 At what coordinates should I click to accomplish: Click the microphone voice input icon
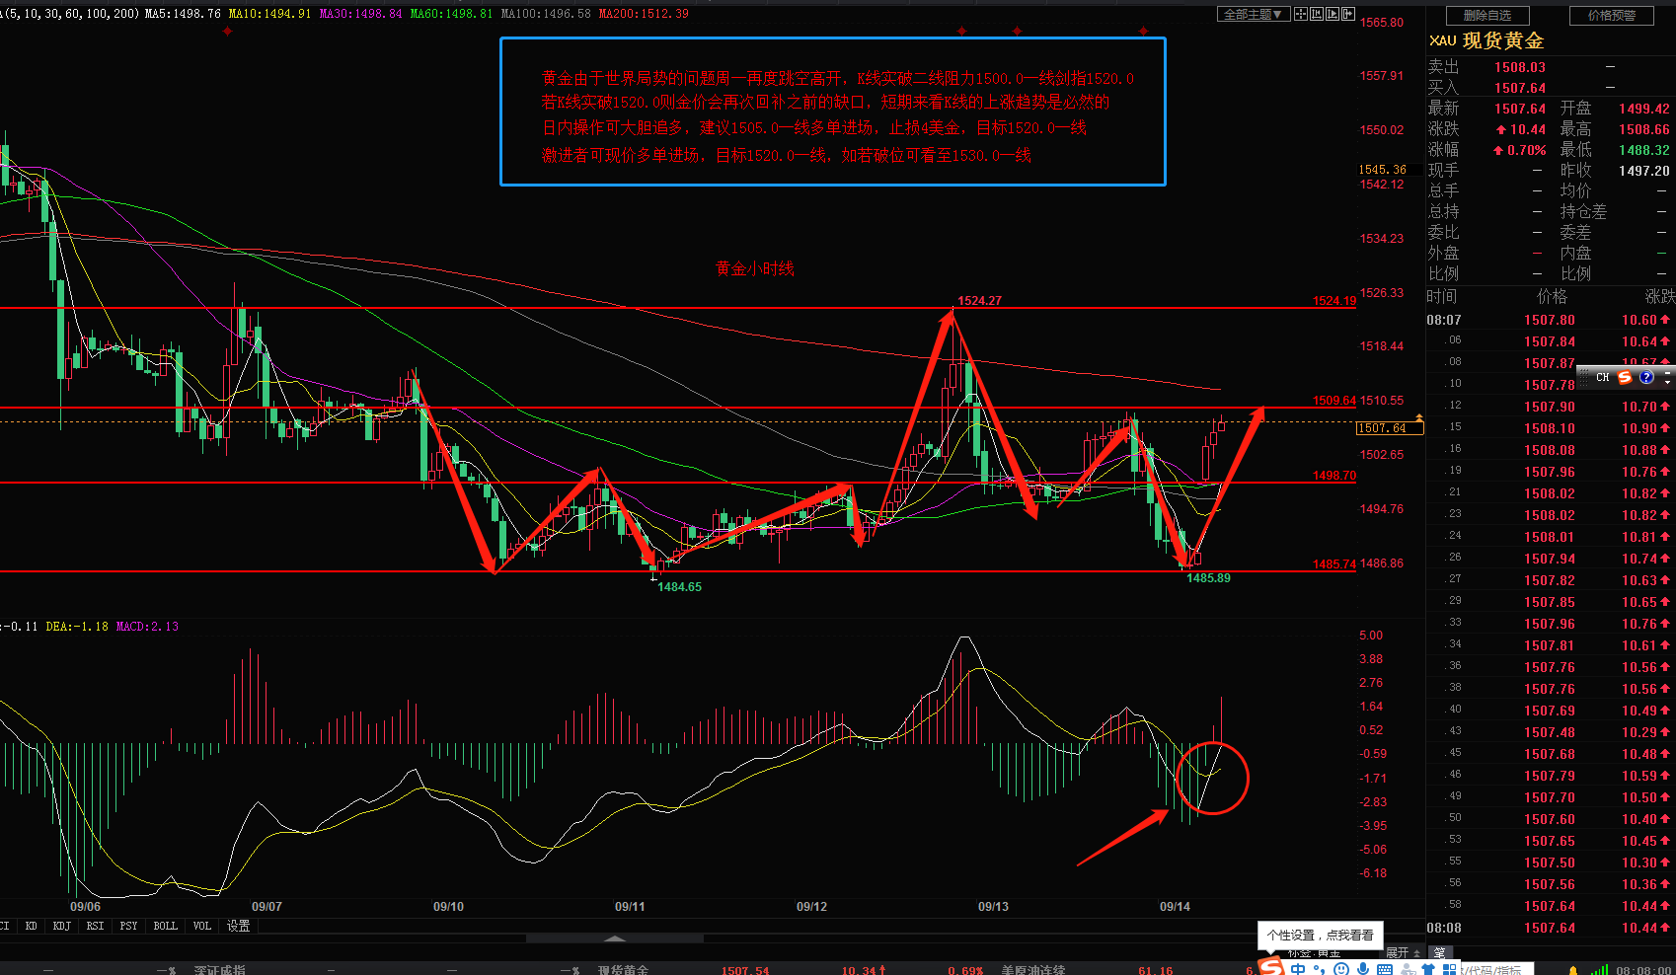coord(1363,969)
